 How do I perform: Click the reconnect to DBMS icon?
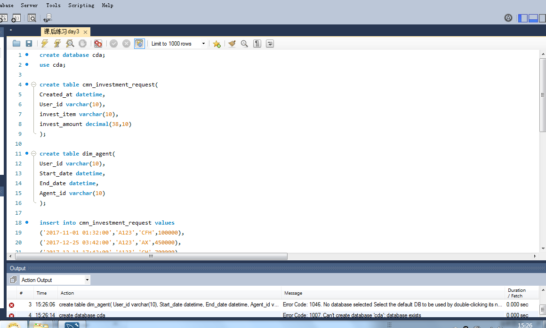[48, 18]
